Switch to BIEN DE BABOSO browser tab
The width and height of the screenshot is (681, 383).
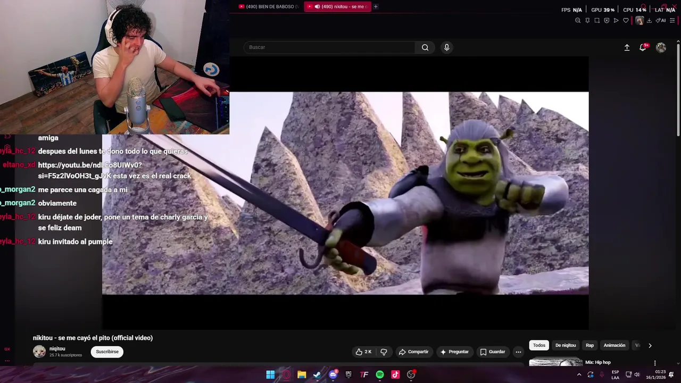pyautogui.click(x=269, y=6)
